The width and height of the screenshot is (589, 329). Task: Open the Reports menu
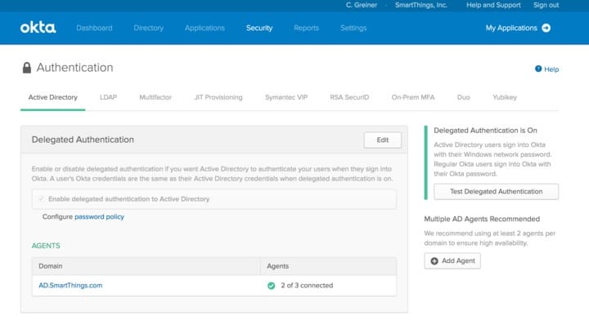point(306,28)
